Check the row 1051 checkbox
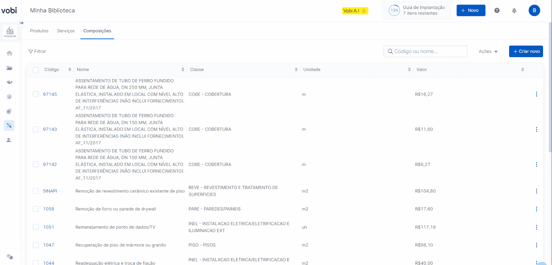 (x=36, y=227)
